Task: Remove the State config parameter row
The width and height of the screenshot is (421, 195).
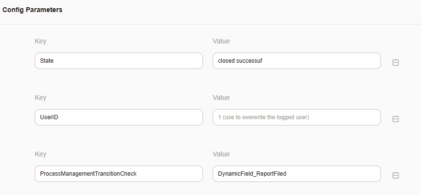Action: click(x=395, y=62)
